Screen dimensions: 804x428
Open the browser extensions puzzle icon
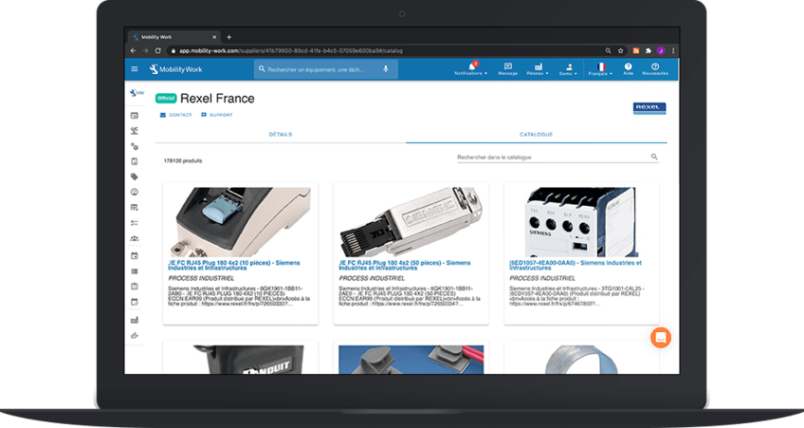(649, 51)
